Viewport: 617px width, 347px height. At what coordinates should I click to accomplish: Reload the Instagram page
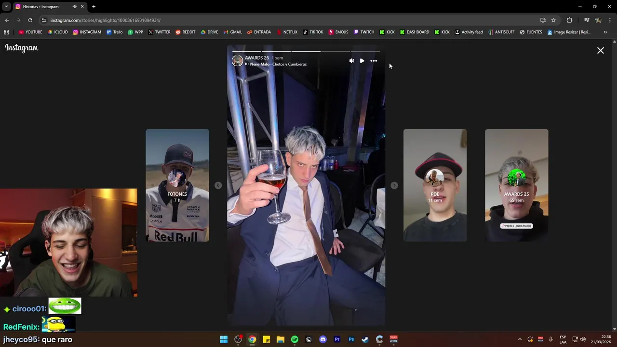(30, 20)
